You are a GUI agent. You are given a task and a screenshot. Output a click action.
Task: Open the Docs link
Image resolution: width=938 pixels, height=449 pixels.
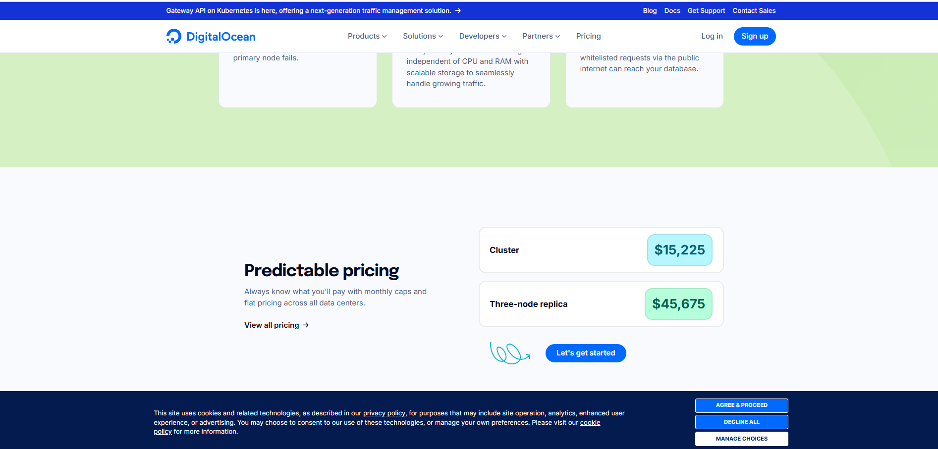(672, 10)
